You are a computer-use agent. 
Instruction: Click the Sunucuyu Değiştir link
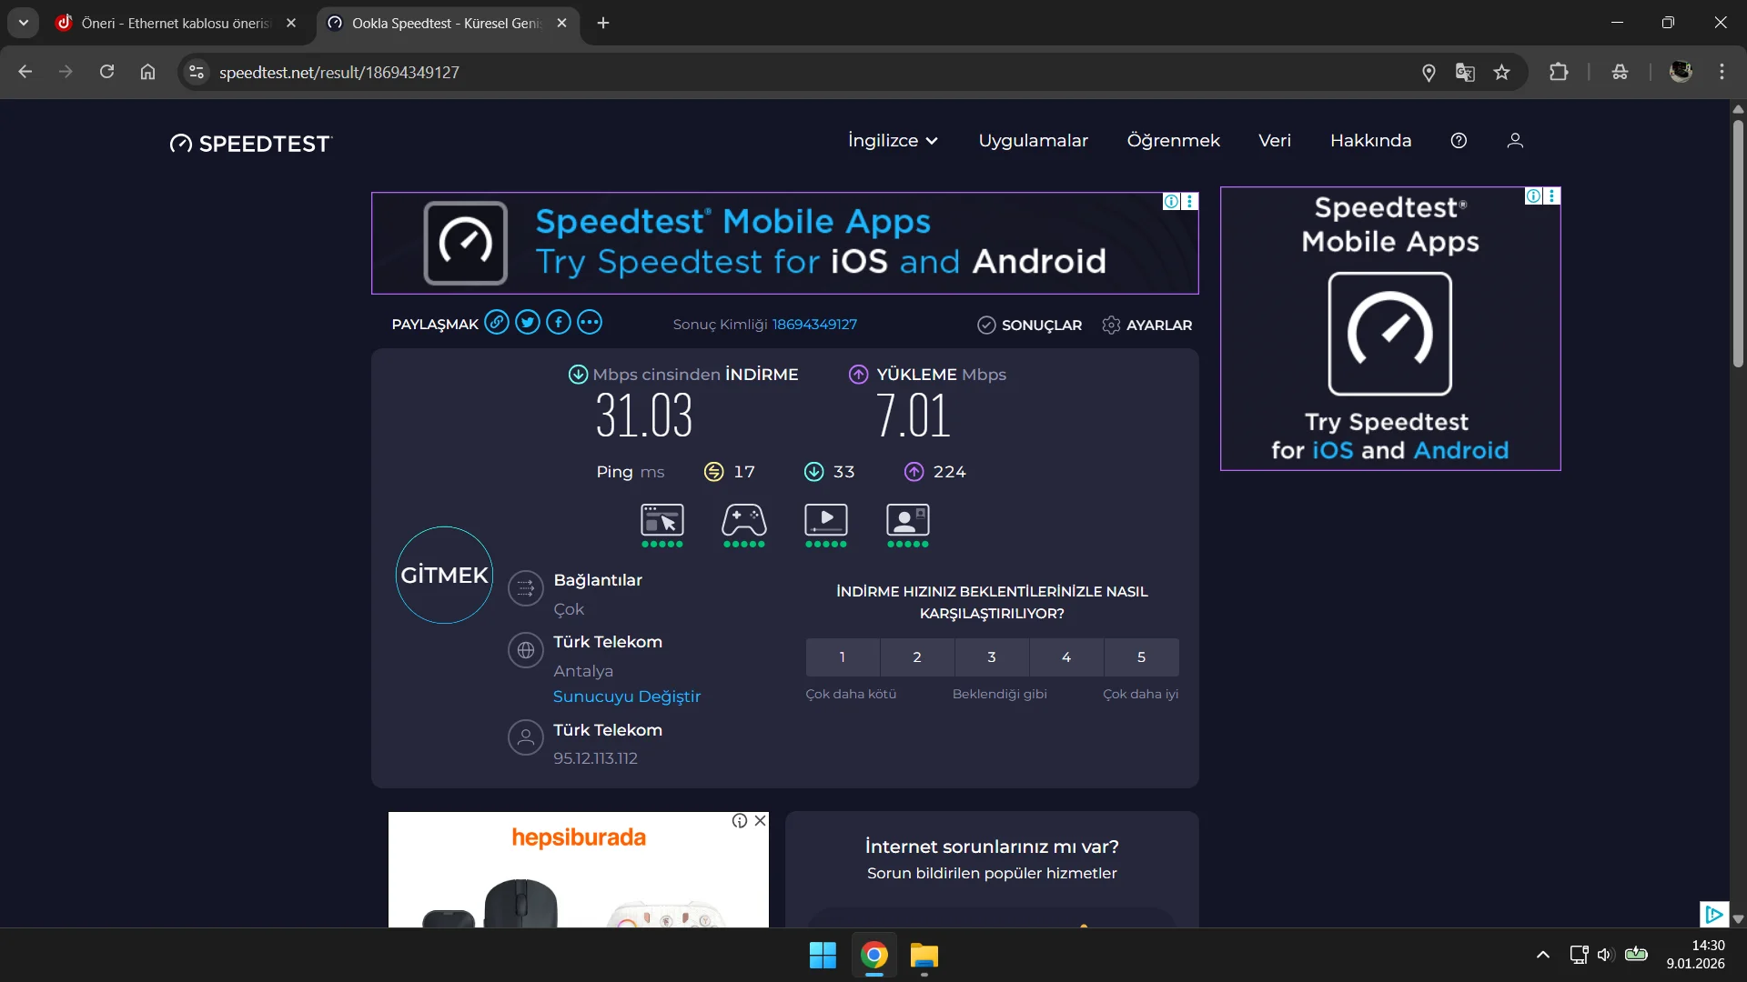pos(626,696)
